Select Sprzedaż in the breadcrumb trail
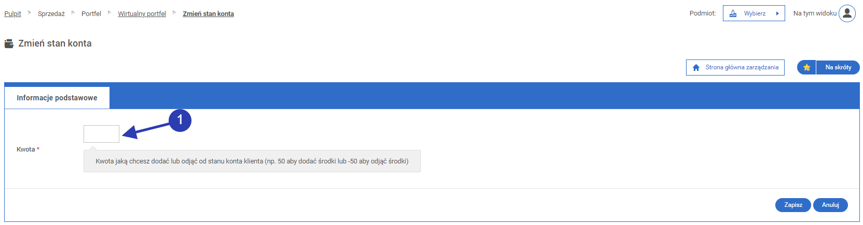 tap(51, 14)
